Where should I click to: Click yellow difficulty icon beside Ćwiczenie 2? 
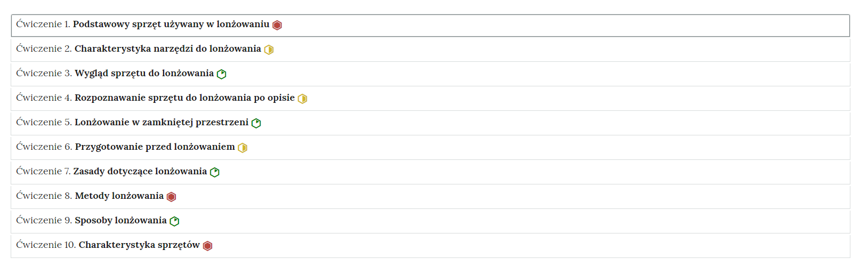point(269,50)
